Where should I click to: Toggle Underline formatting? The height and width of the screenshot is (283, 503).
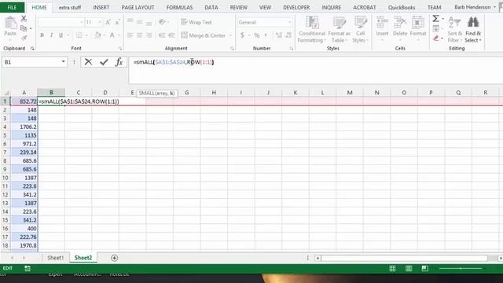tap(61, 35)
